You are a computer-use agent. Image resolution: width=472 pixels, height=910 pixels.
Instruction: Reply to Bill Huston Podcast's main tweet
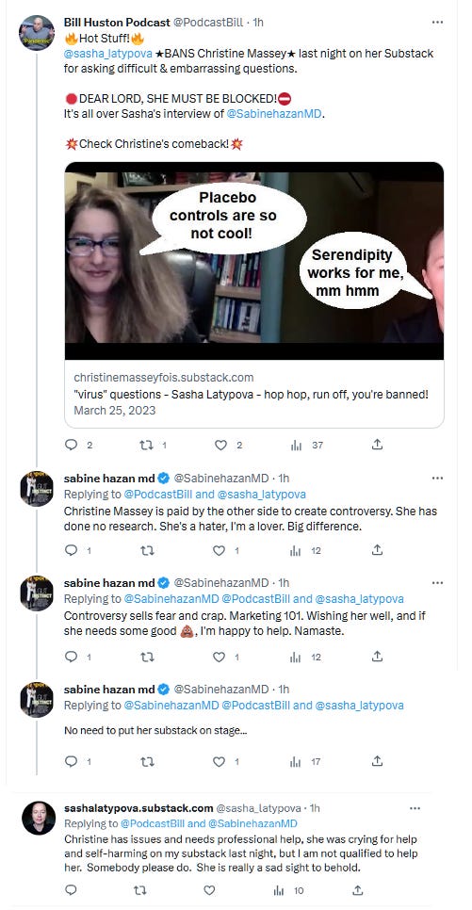pos(72,446)
